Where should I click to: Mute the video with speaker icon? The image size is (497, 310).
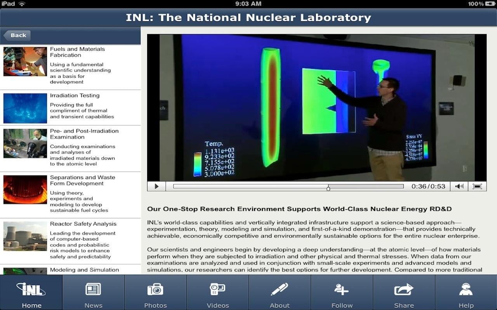459,186
